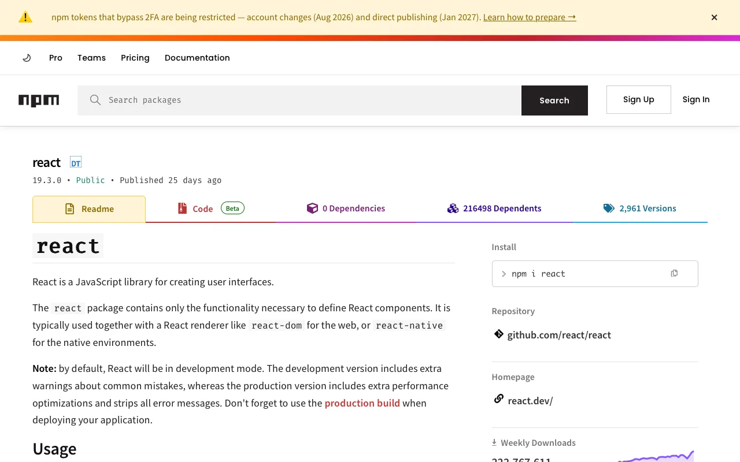Screen dimensions: 740x462
Task: Click the yellow warning triangle icon
Action: (x=25, y=17)
